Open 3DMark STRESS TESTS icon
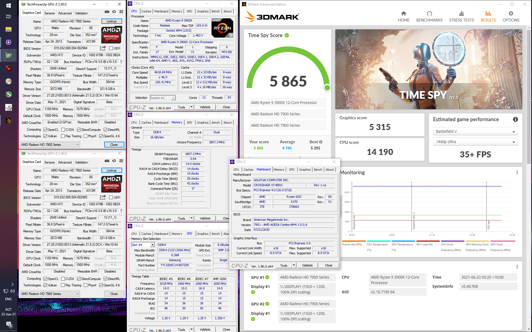 point(461,13)
